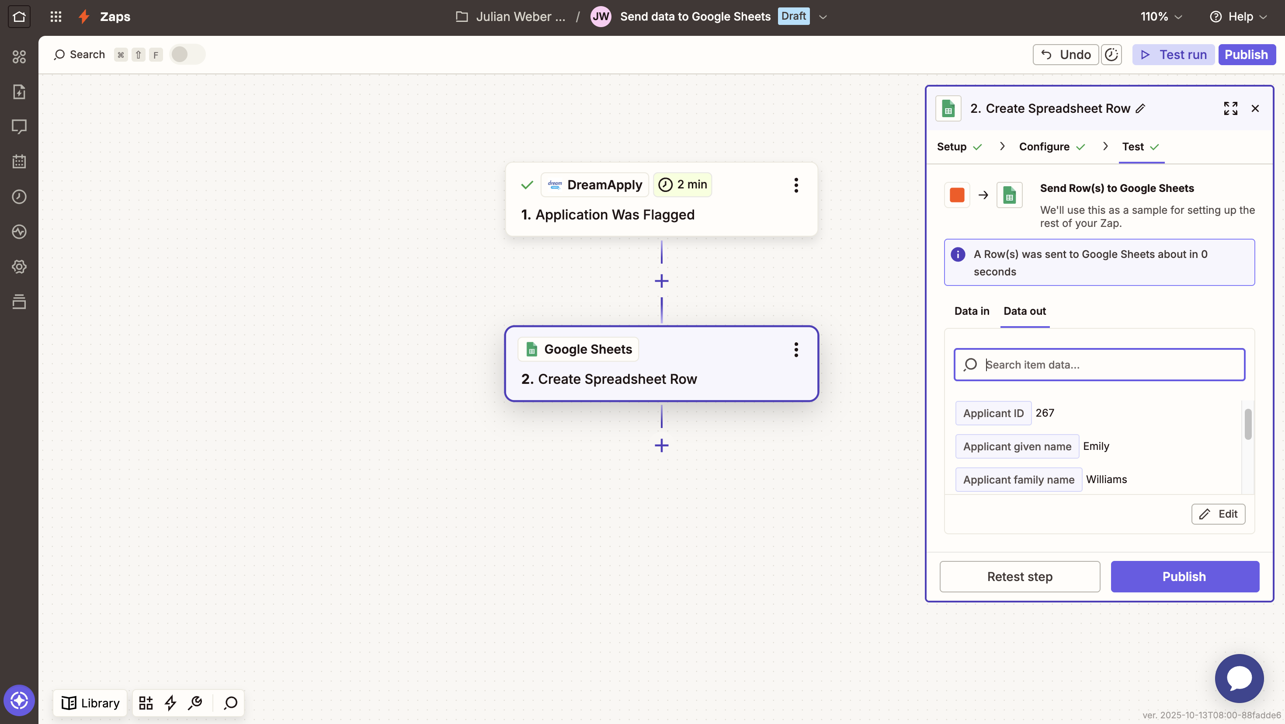
Task: Click the orange source app icon in test summary
Action: click(957, 195)
